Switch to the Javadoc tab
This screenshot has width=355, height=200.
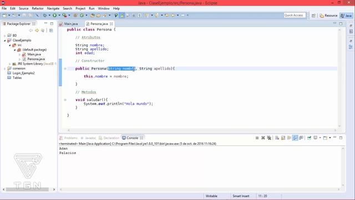coord(88,138)
